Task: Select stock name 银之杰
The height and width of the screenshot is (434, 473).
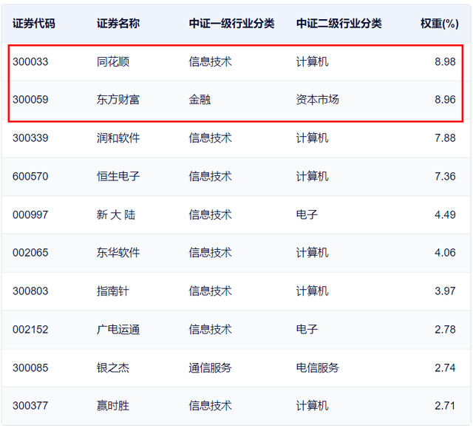Action: click(113, 368)
